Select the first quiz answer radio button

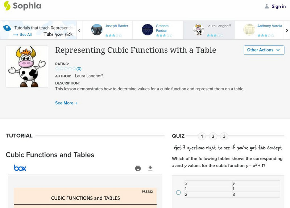click(178, 192)
